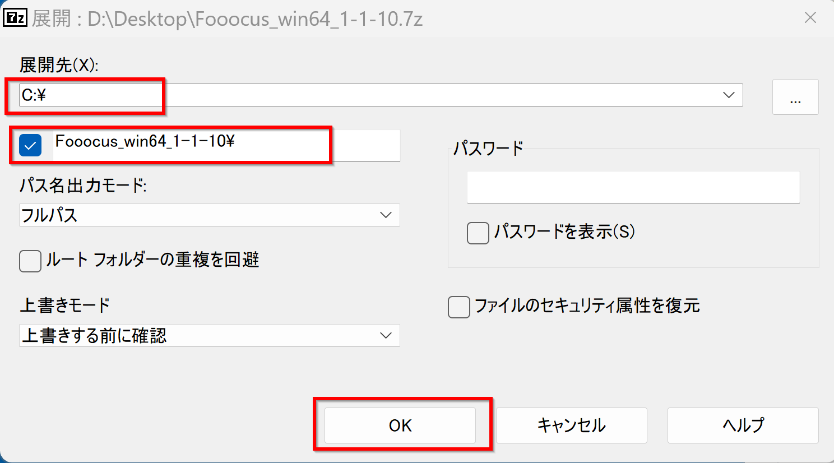Expand the 展開先 destination path dropdown

tap(729, 95)
